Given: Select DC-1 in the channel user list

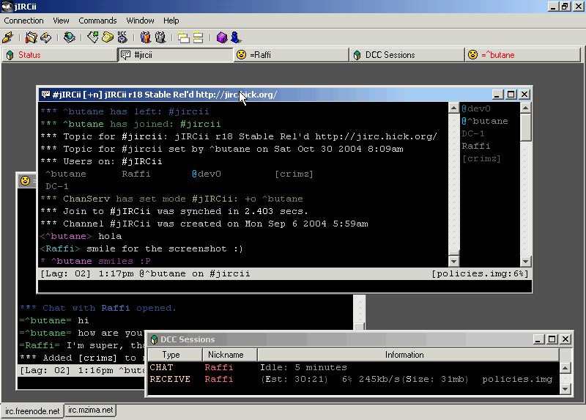Looking at the screenshot, I should tap(473, 133).
